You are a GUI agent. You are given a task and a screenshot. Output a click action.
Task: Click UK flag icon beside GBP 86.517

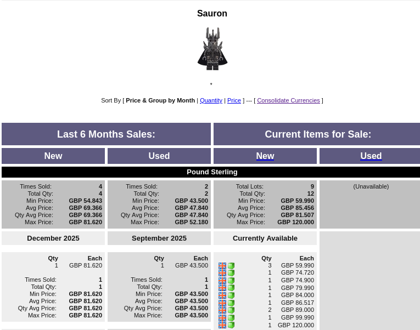tap(222, 303)
